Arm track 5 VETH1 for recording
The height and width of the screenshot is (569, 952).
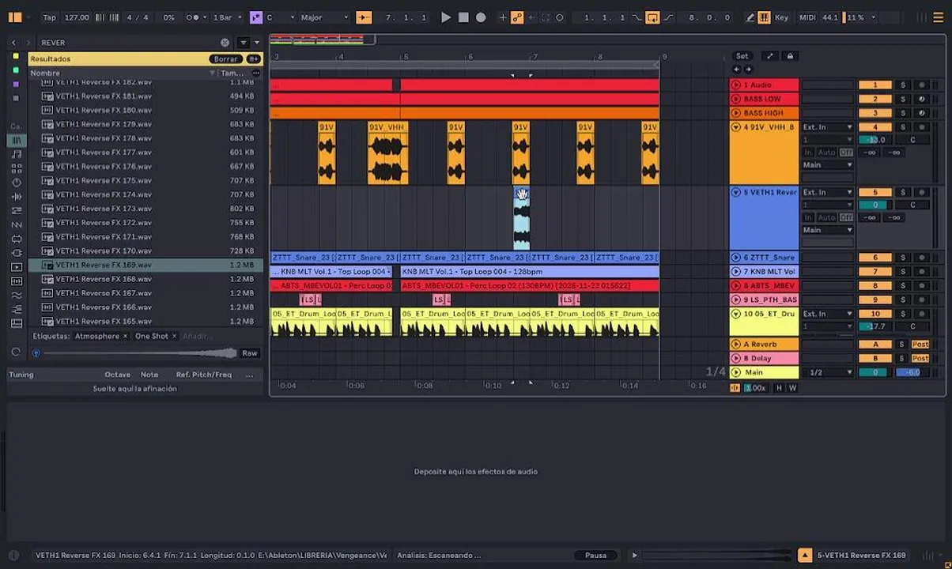pyautogui.click(x=921, y=192)
